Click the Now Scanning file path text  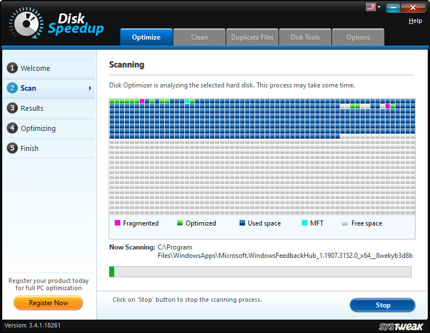pos(285,251)
